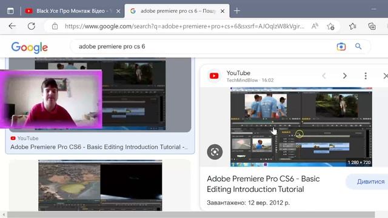Open the tab actions menu icon
The height and width of the screenshot is (218, 388).
[10, 11]
